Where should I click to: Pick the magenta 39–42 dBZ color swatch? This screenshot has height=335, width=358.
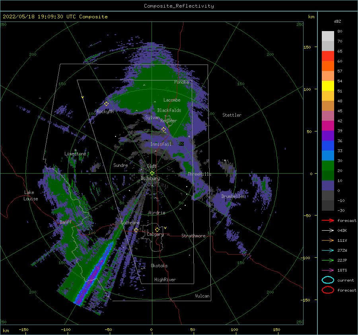coord(328,126)
